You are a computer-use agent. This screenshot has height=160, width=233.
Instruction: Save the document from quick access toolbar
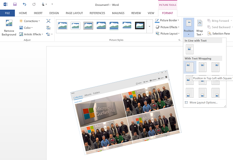point(15,4)
